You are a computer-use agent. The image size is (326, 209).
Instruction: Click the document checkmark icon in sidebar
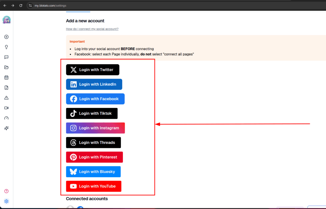tap(6, 88)
